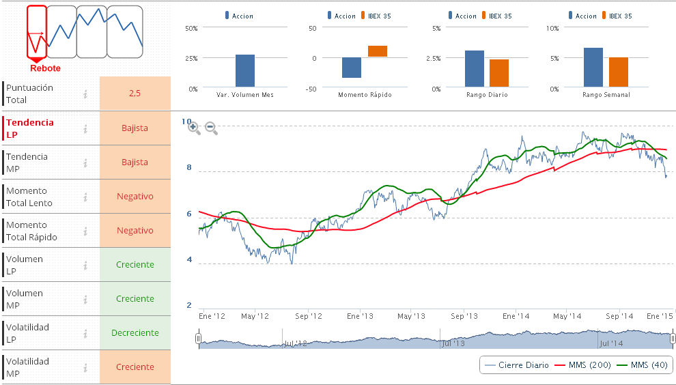Open info icon for Volumen LP
The width and height of the screenshot is (676, 385).
coord(85,265)
